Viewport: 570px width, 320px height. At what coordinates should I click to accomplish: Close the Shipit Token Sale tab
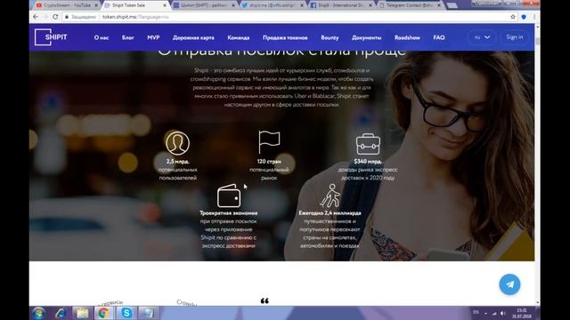click(x=165, y=5)
